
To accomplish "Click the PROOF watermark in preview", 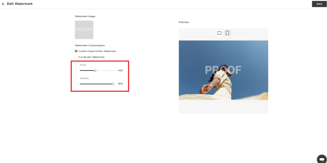I will [x=223, y=70].
